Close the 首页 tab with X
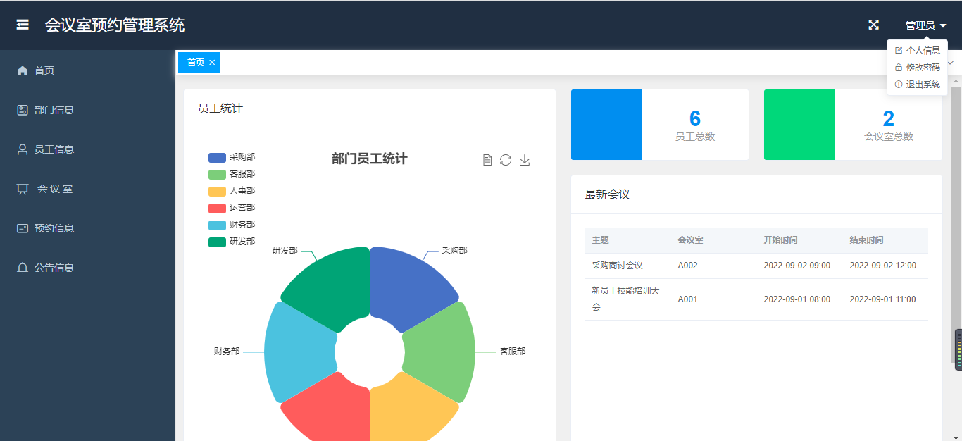The image size is (962, 441). pos(212,63)
